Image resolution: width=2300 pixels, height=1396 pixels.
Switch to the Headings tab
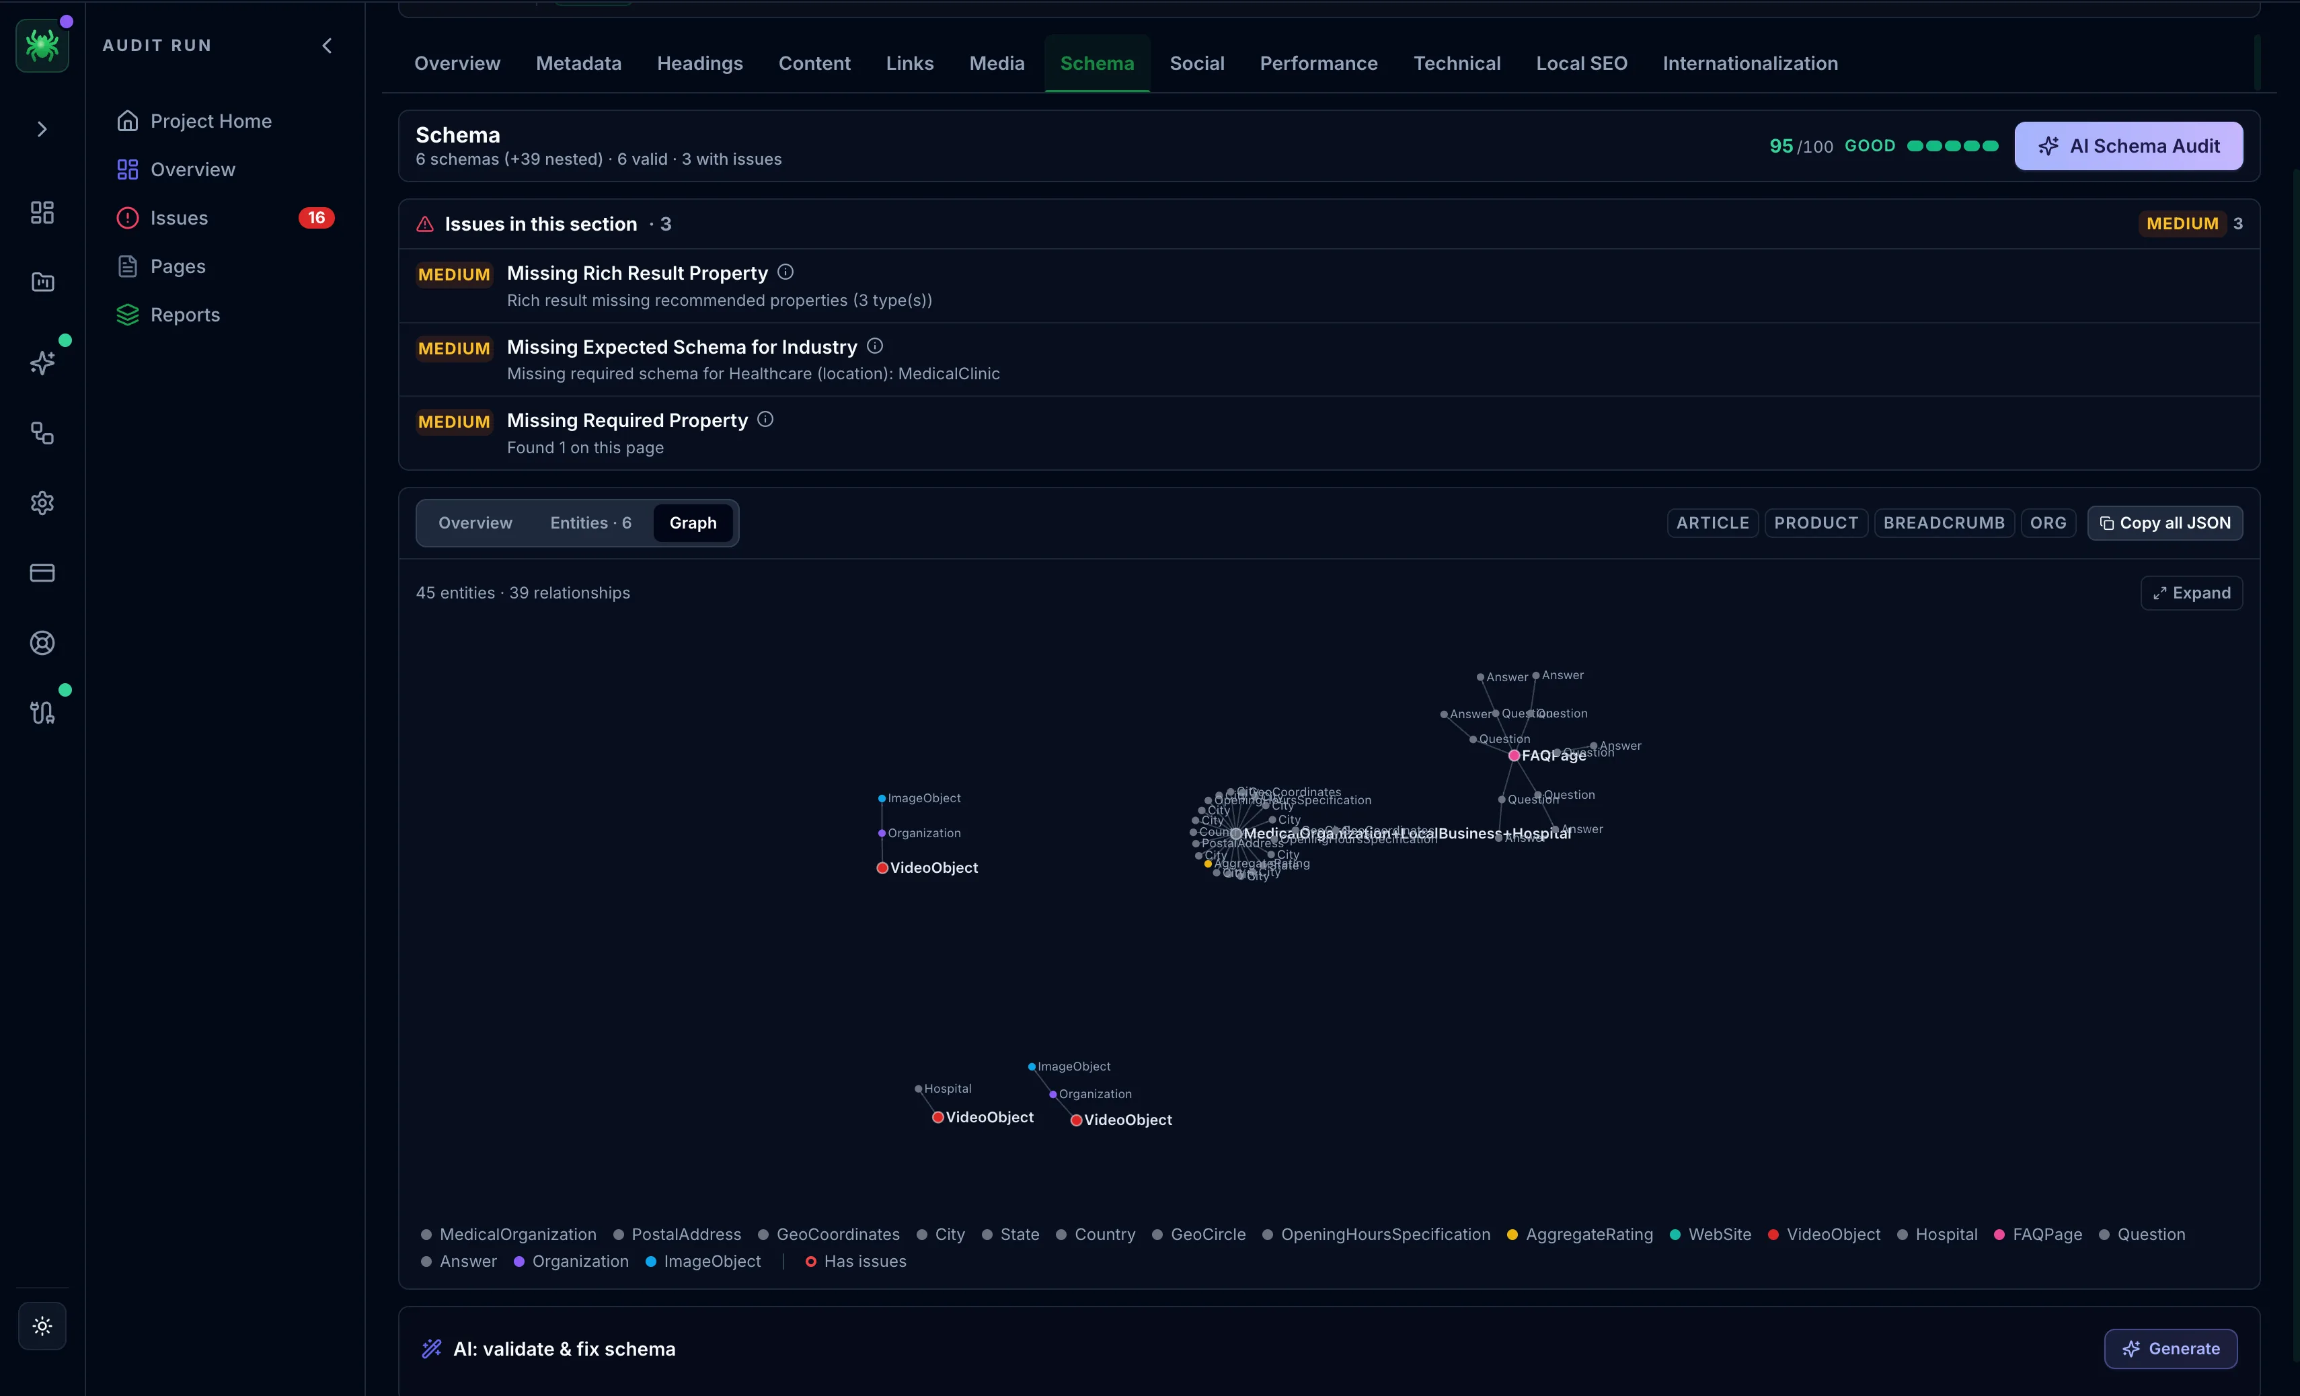pyautogui.click(x=700, y=63)
